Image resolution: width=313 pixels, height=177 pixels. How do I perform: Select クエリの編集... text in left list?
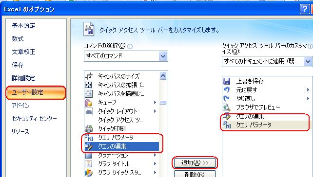point(114,146)
